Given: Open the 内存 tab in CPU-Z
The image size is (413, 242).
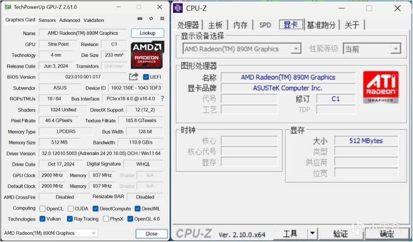Looking at the screenshot, I should pos(240,25).
